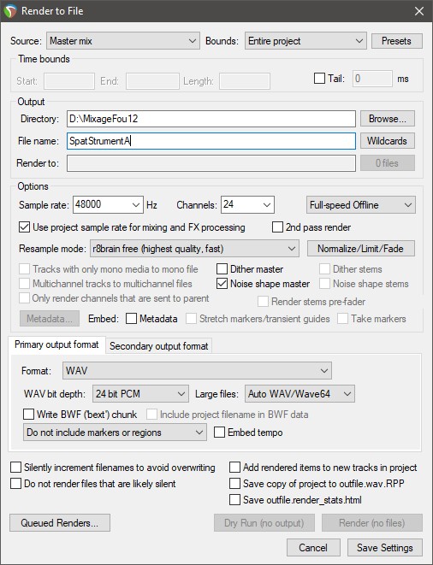Open the Channels dropdown showing 24
This screenshot has width=433, height=565.
(247, 204)
